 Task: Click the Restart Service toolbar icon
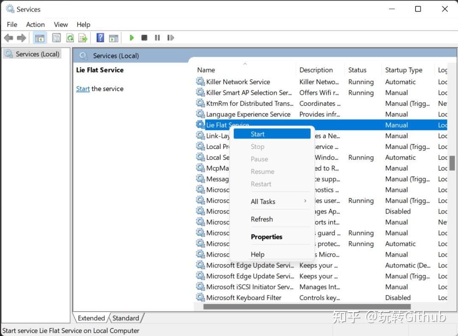(x=170, y=38)
